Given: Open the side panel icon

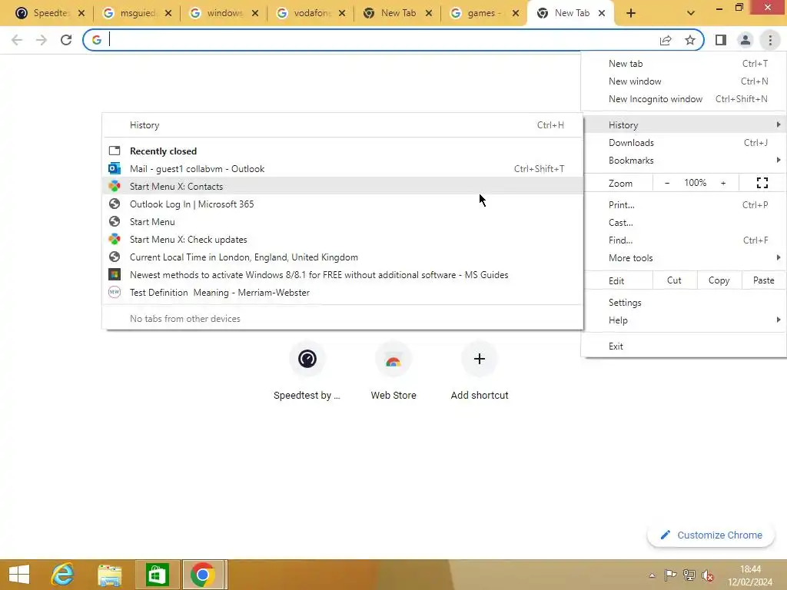Looking at the screenshot, I should (721, 40).
